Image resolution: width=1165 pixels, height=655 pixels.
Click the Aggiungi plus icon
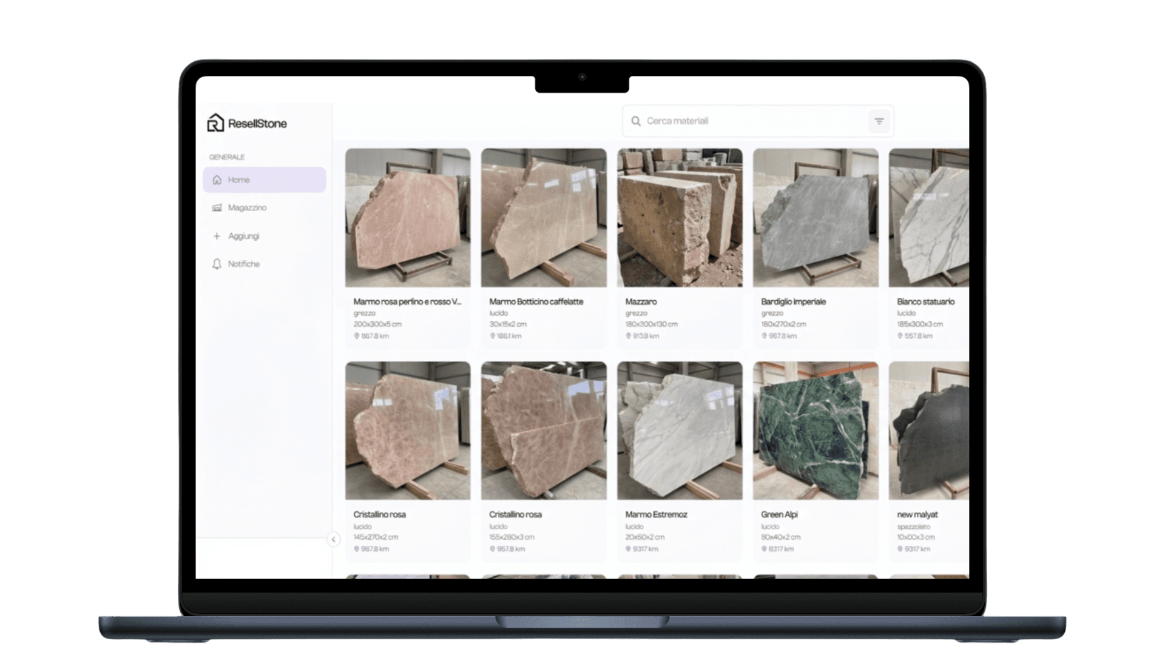point(217,236)
